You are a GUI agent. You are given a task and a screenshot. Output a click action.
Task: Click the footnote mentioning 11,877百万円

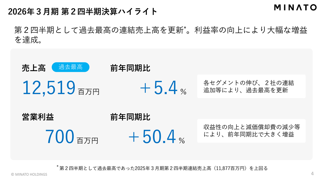point(163,168)
